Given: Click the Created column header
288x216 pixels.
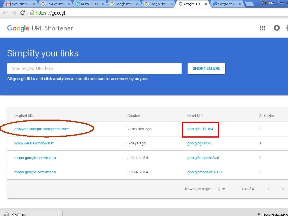Looking at the screenshot, I should (134, 116).
